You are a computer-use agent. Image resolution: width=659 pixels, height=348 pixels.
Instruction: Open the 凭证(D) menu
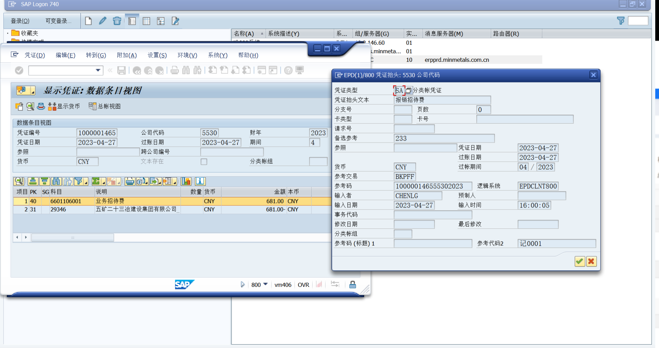point(35,55)
